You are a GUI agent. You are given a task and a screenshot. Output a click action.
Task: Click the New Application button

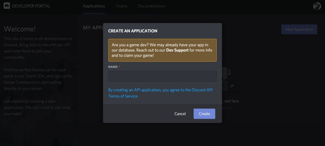click(299, 29)
